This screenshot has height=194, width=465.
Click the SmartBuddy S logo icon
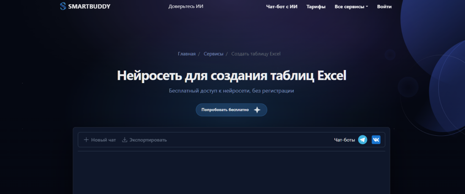[x=63, y=6]
